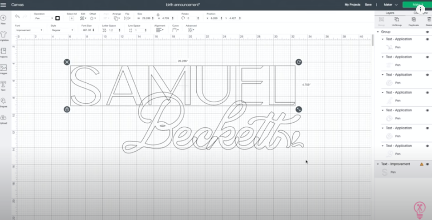Hide the Group layer with eye icon
This screenshot has width=432, height=220.
[x=427, y=32]
